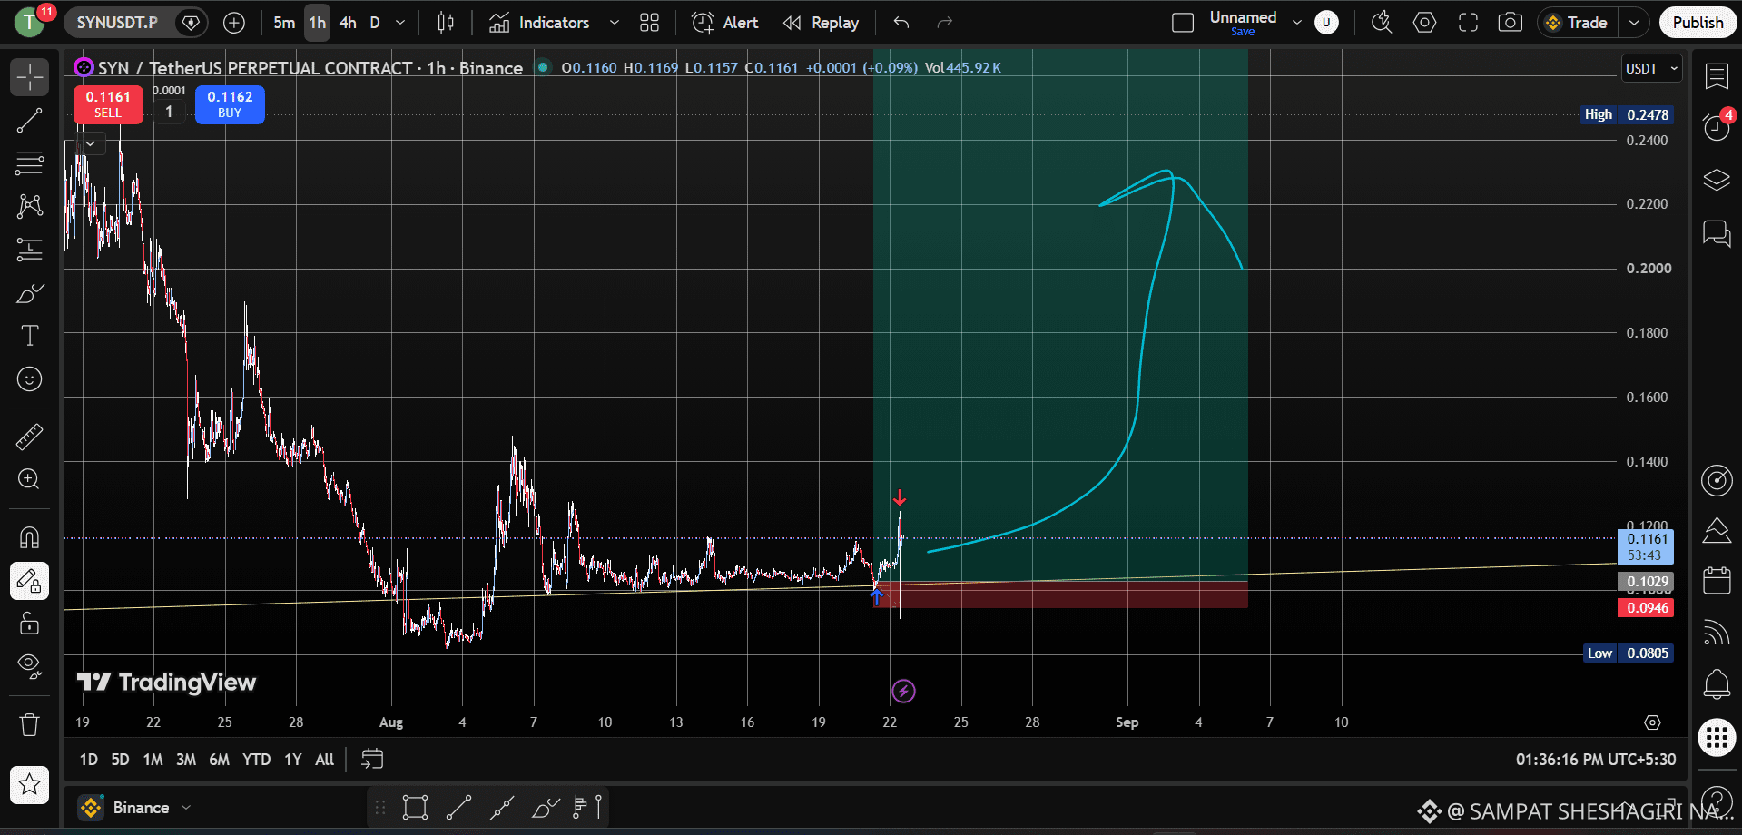This screenshot has width=1742, height=835.
Task: Expand the USDT currency dropdown
Action: [x=1651, y=68]
